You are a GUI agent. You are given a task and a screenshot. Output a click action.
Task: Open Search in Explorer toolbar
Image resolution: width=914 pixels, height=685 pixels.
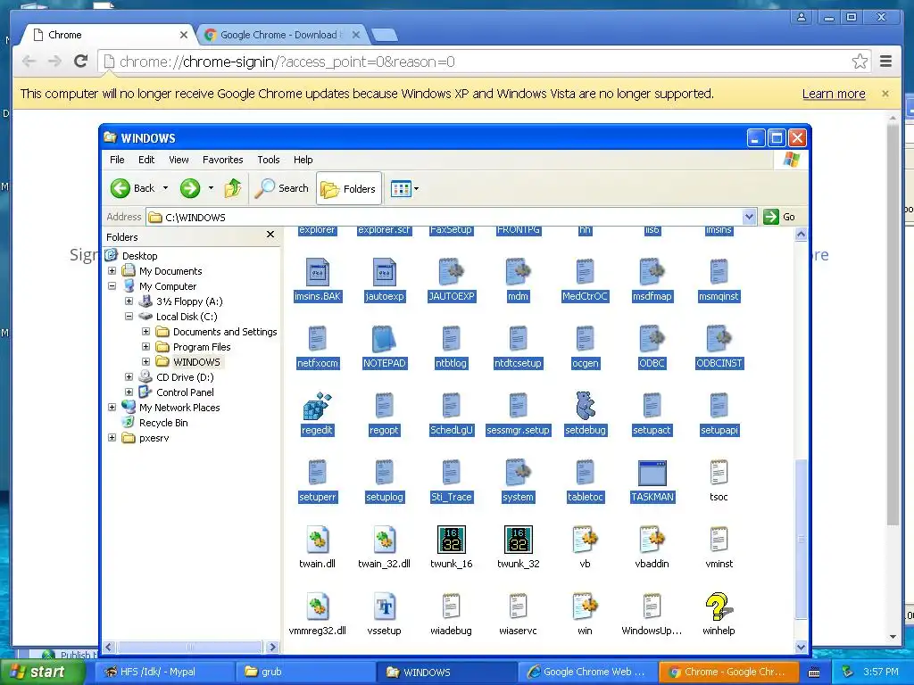(x=282, y=188)
